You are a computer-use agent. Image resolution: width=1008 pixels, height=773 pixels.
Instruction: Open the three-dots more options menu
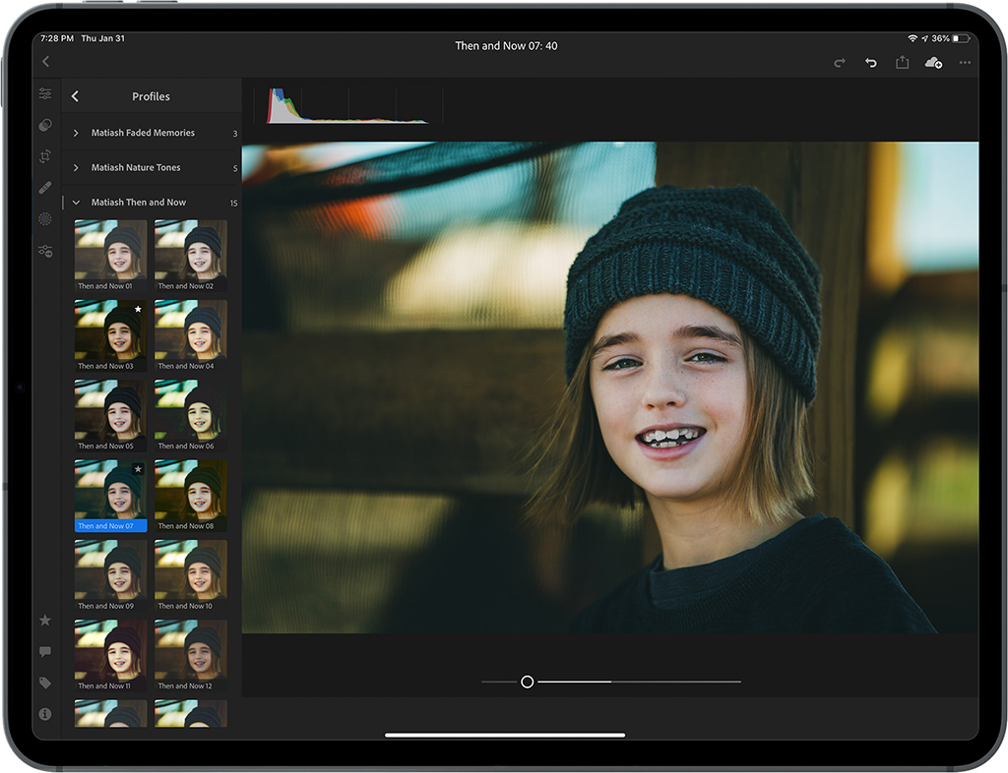click(965, 63)
